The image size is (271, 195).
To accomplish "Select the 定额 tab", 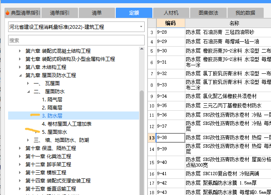I will pyautogui.click(x=134, y=13).
